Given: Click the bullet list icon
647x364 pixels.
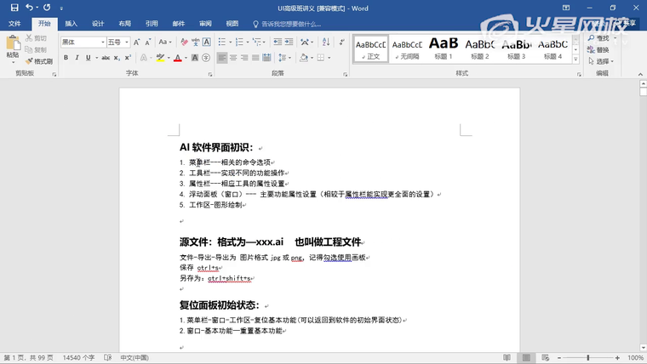Looking at the screenshot, I should (222, 42).
